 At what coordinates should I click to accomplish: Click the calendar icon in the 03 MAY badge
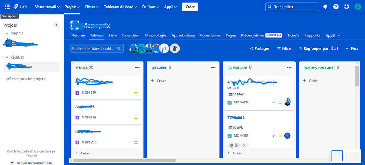tap(231, 94)
